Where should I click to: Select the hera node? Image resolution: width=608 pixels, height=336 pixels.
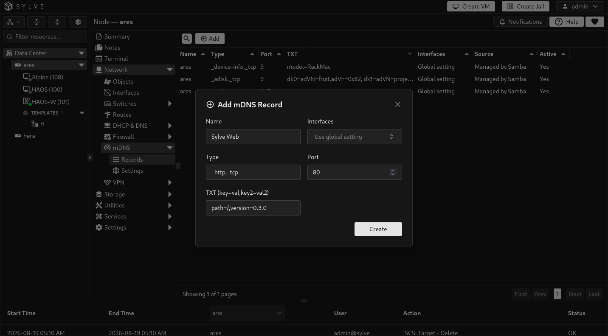[29, 136]
